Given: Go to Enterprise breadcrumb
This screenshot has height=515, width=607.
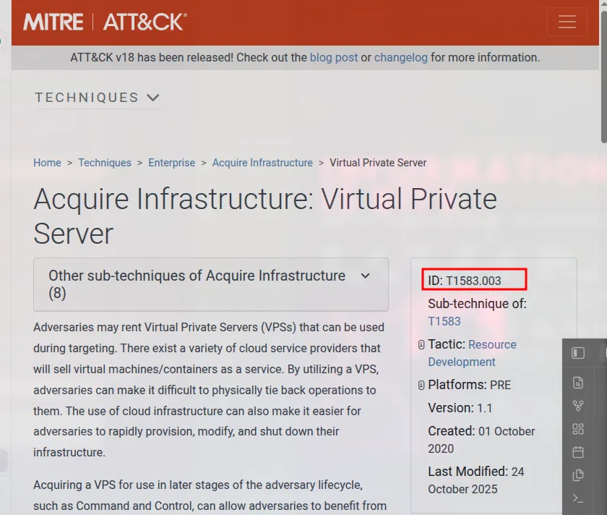Looking at the screenshot, I should (x=171, y=163).
